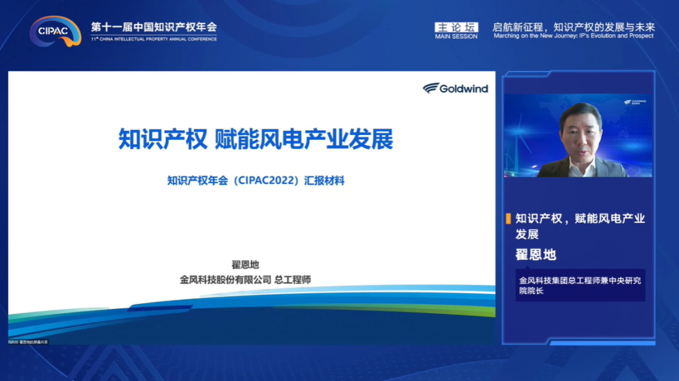Click the slide subtitle mentioning CIPAC2022
679x381 pixels.
(x=256, y=181)
